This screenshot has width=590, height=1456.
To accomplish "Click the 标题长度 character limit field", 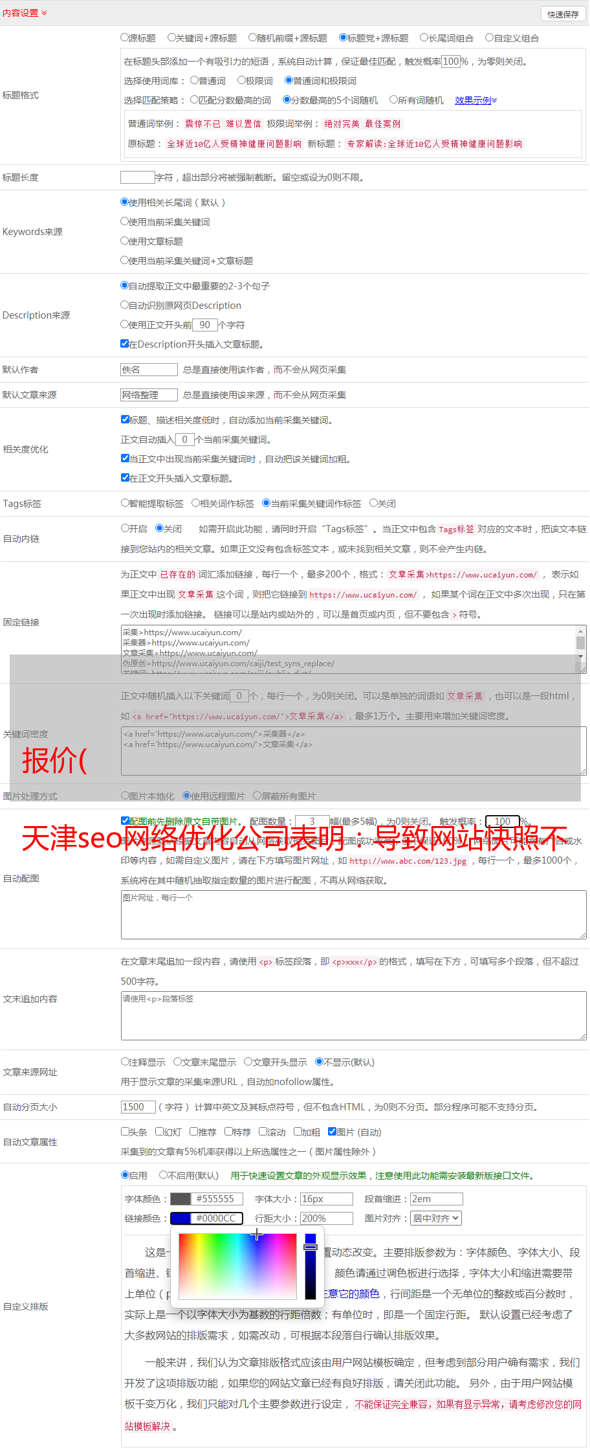I will (137, 177).
